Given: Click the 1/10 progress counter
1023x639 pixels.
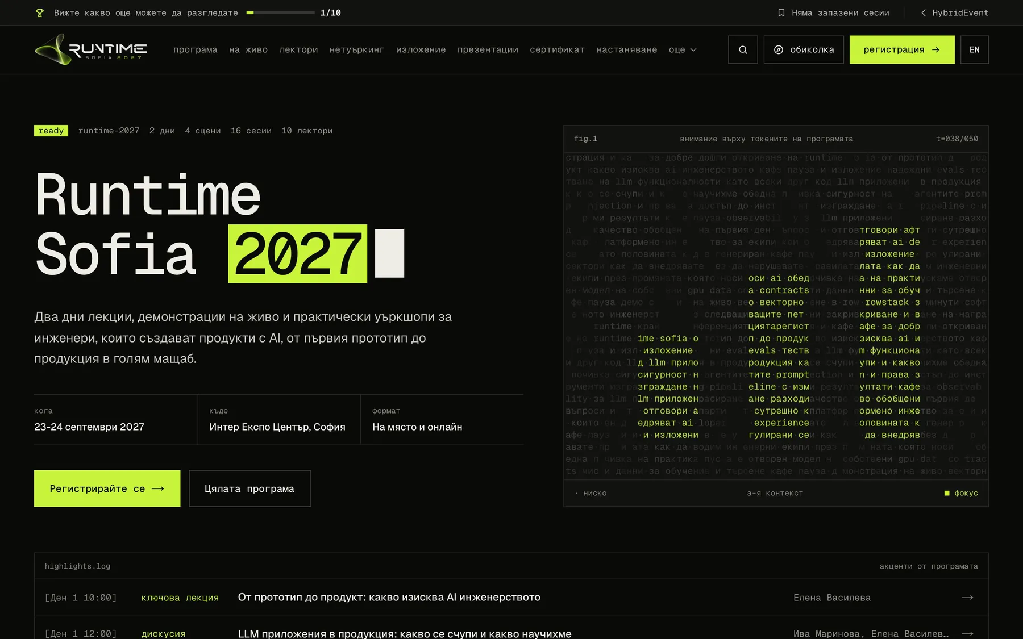Looking at the screenshot, I should tap(331, 12).
